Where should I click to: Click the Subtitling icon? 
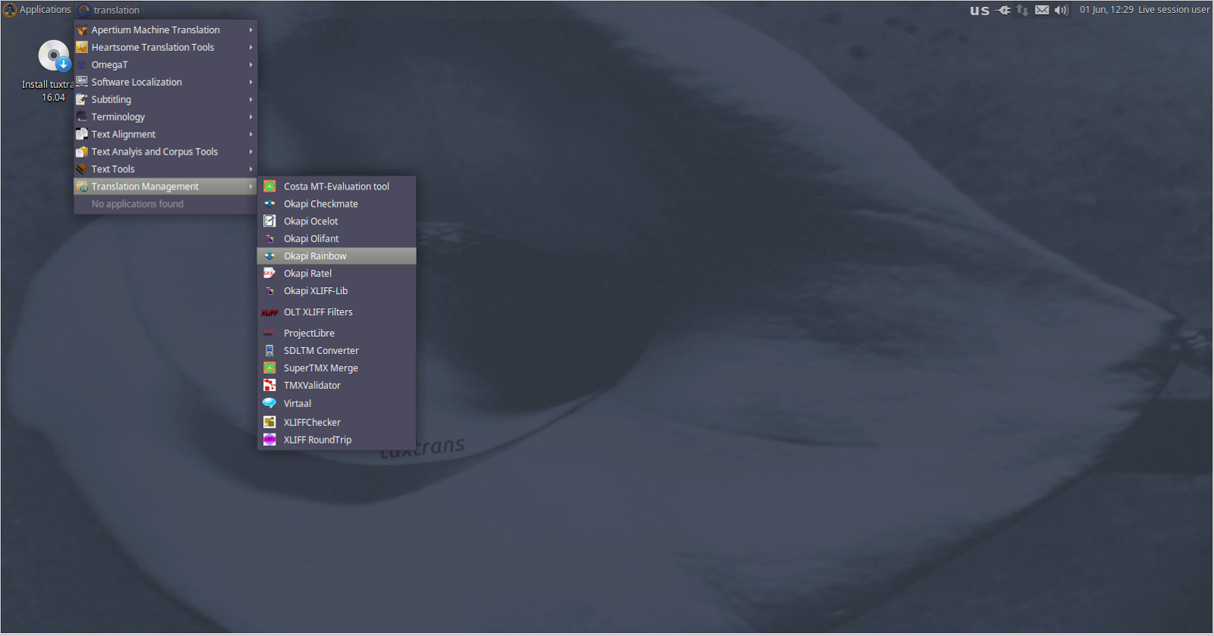[x=82, y=99]
